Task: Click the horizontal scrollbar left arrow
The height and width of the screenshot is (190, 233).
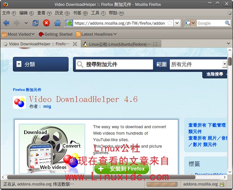Action: click(x=3, y=177)
